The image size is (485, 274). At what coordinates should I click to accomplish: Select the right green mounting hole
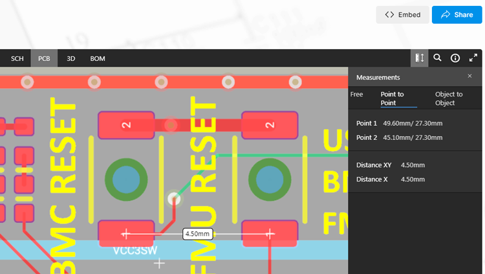270,179
